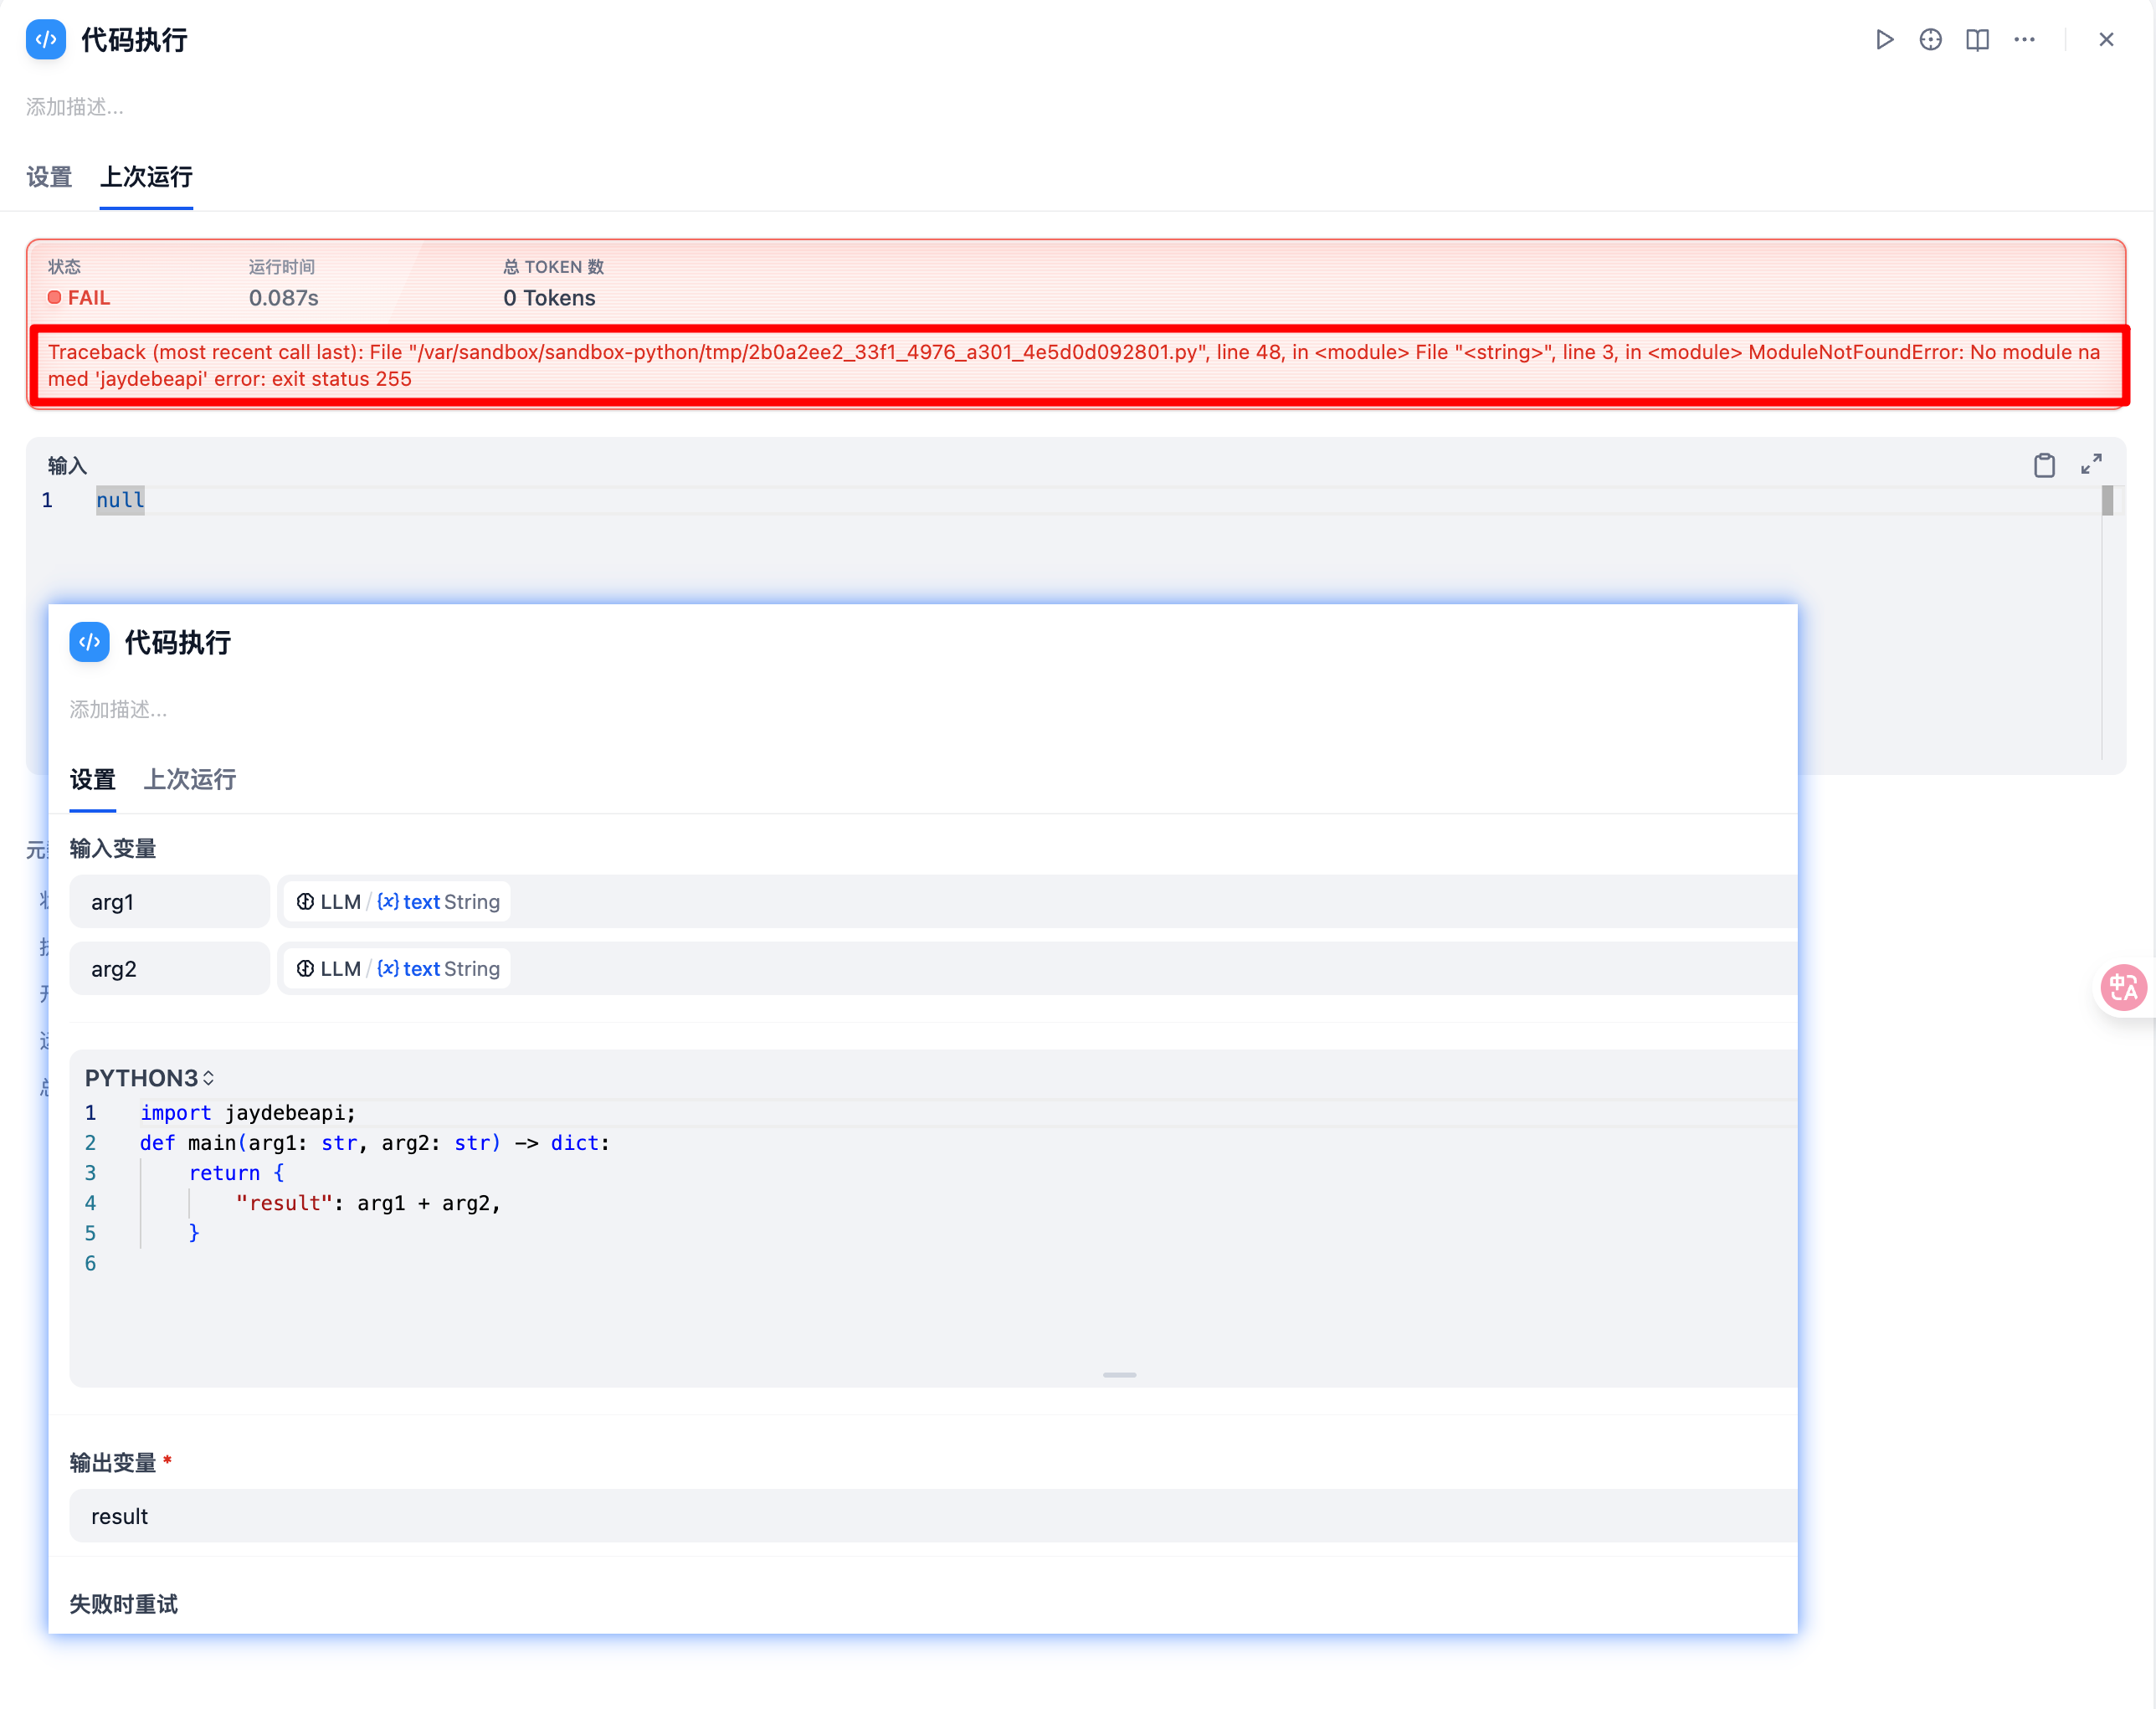Copy the 输入 content with the clipboard icon
This screenshot has width=2156, height=1709.
pos(2044,464)
